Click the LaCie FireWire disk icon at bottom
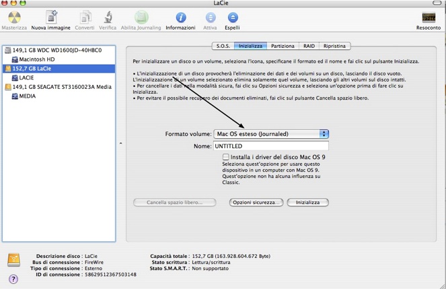The width and height of the screenshot is (446, 289). 13,259
